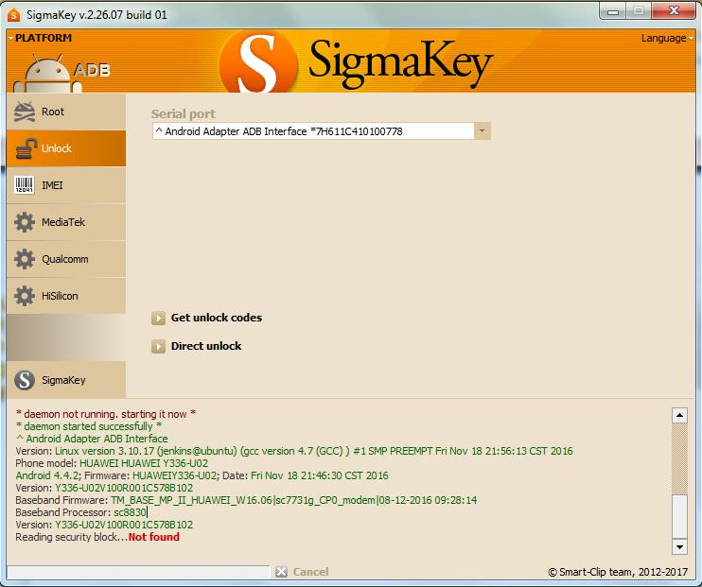Click the 'Baseband Processor: sc8830' log line
The image size is (702, 587).
coord(81,512)
